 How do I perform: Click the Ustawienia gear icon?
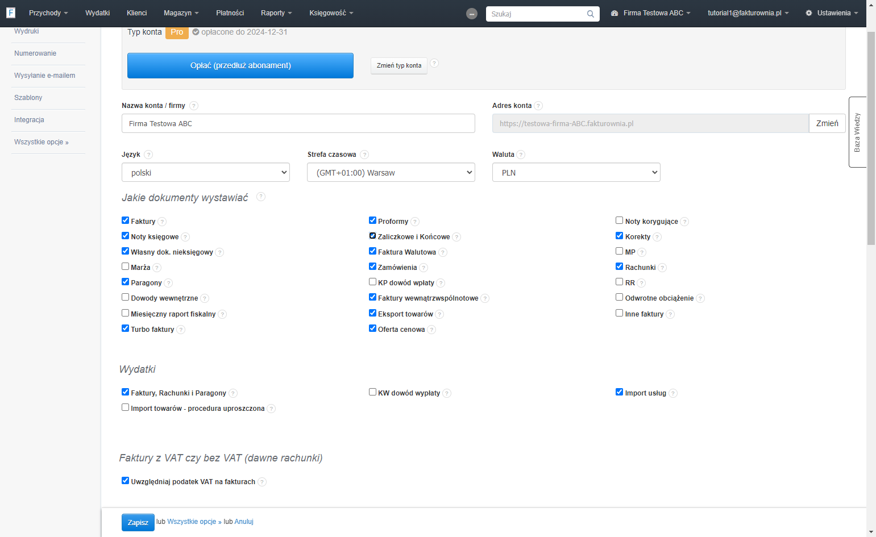809,13
